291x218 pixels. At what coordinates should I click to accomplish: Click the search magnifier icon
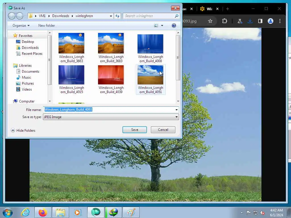point(176,16)
